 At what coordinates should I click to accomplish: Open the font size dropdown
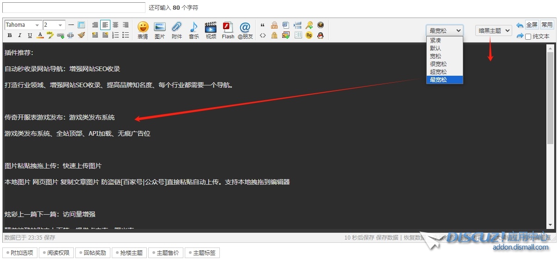(x=54, y=25)
